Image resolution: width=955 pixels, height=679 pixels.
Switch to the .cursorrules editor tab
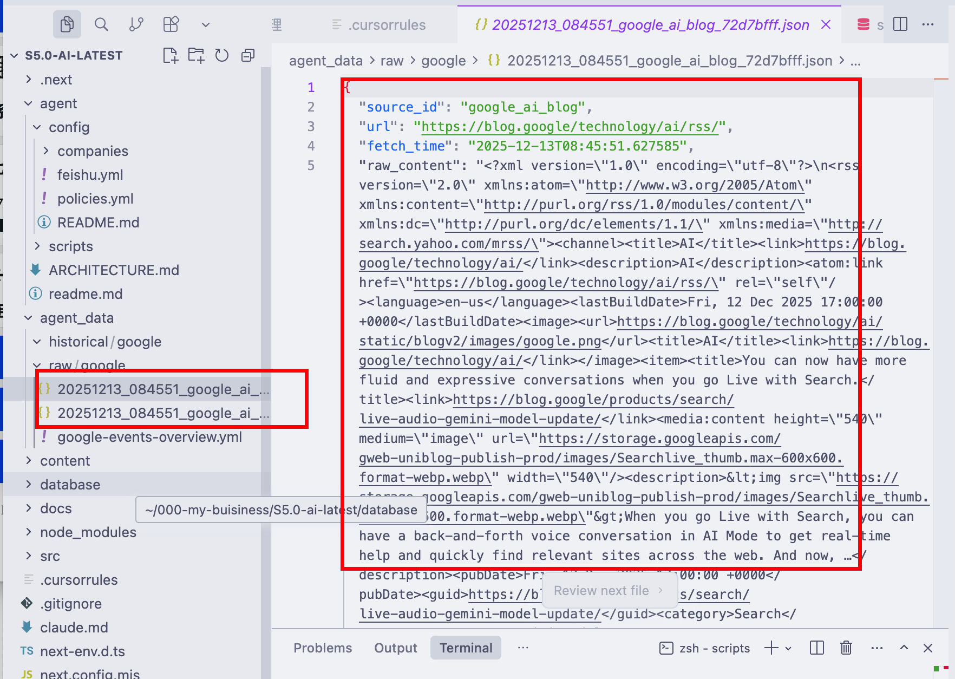[387, 25]
